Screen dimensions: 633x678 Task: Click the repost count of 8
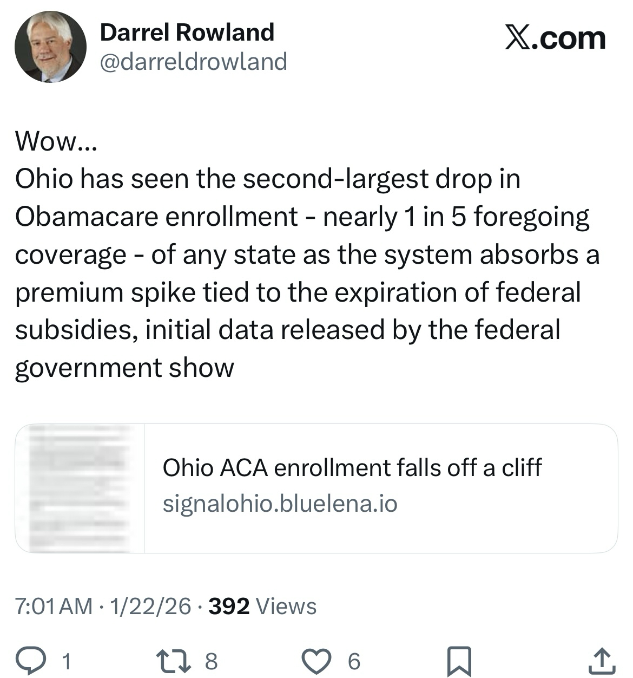(211, 661)
